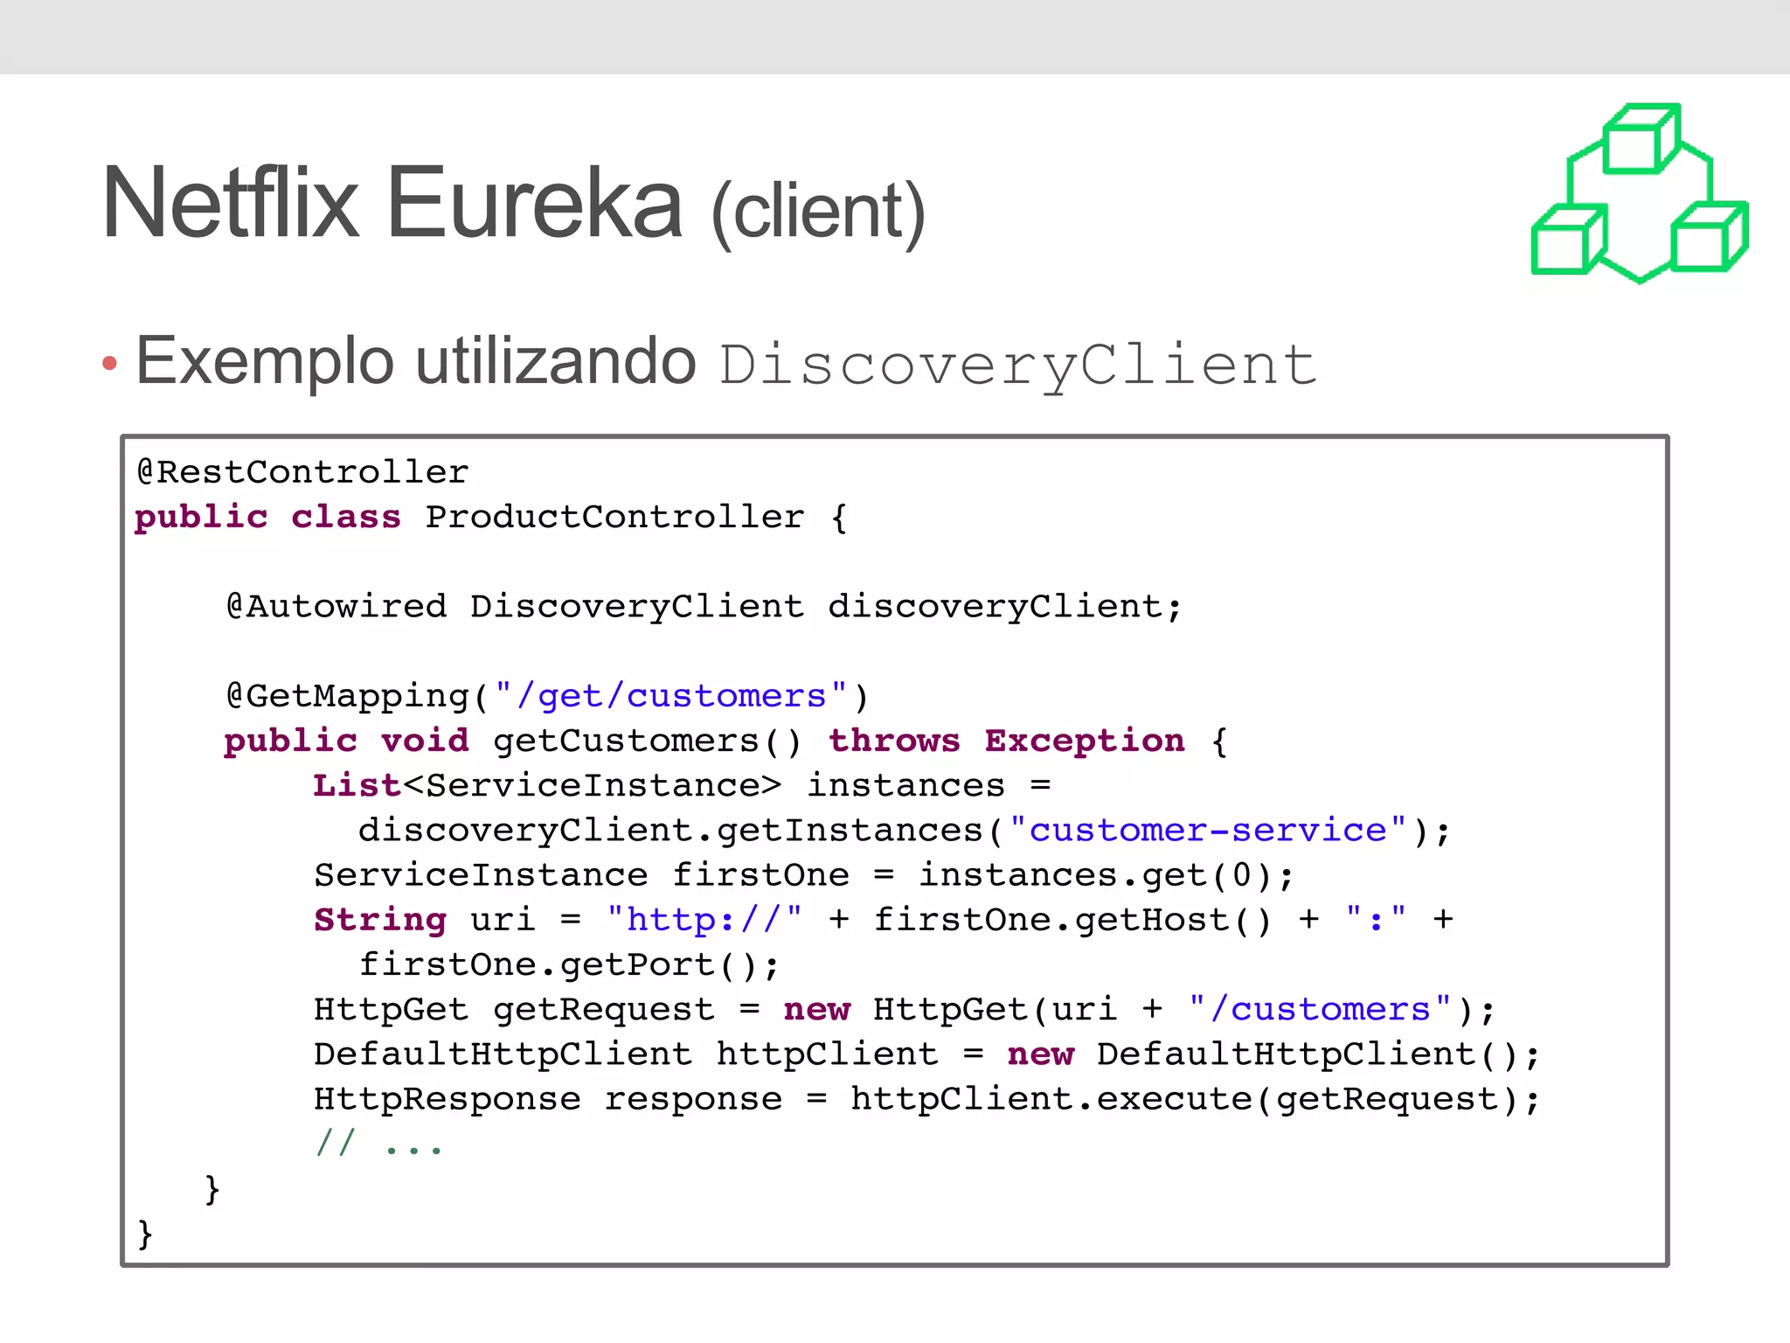Click the '@GetMapping("/get/customers")' annotation line
1790x1343 pixels.
point(547,697)
